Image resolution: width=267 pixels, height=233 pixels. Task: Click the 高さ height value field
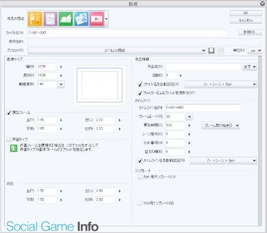[x=47, y=76]
